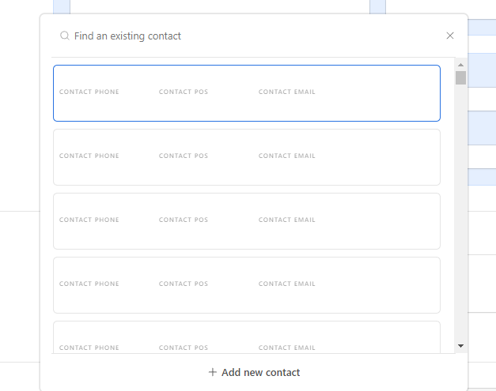Screen dimensions: 496x391
Task: Click the plus icon beside Add new contact
Action: 213,372
